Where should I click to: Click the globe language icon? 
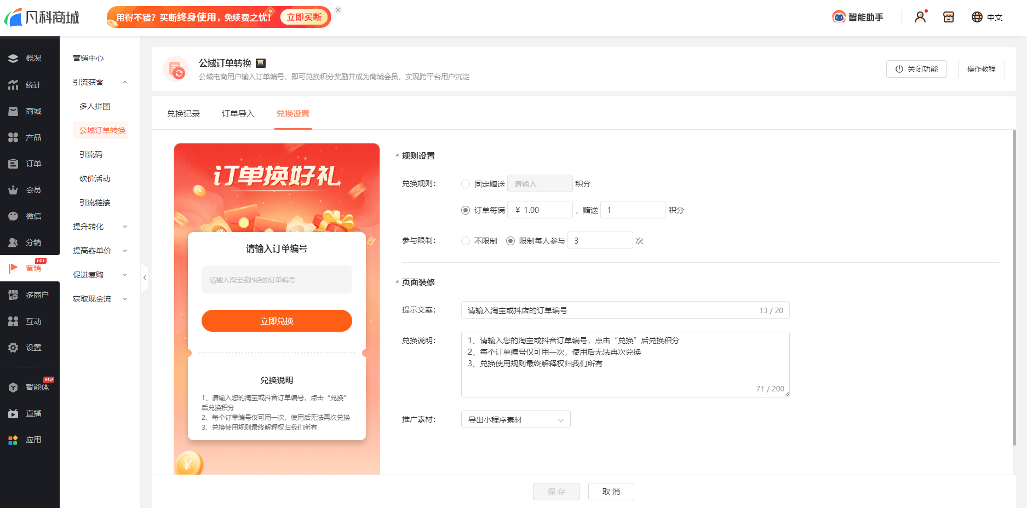pyautogui.click(x=977, y=17)
